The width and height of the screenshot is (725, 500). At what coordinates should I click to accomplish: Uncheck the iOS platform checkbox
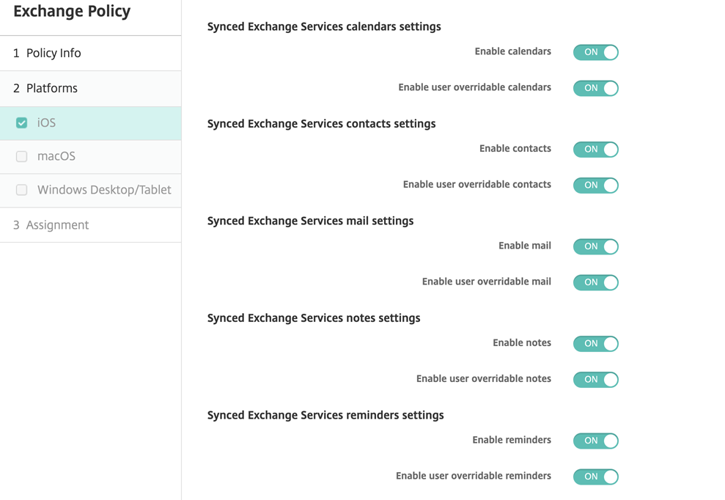click(22, 123)
